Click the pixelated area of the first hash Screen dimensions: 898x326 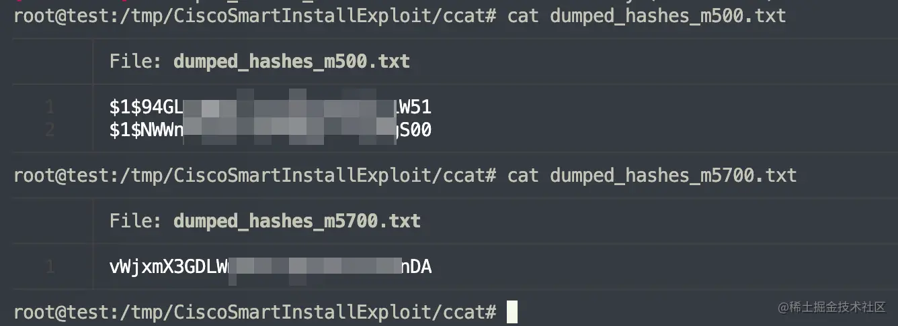point(289,107)
